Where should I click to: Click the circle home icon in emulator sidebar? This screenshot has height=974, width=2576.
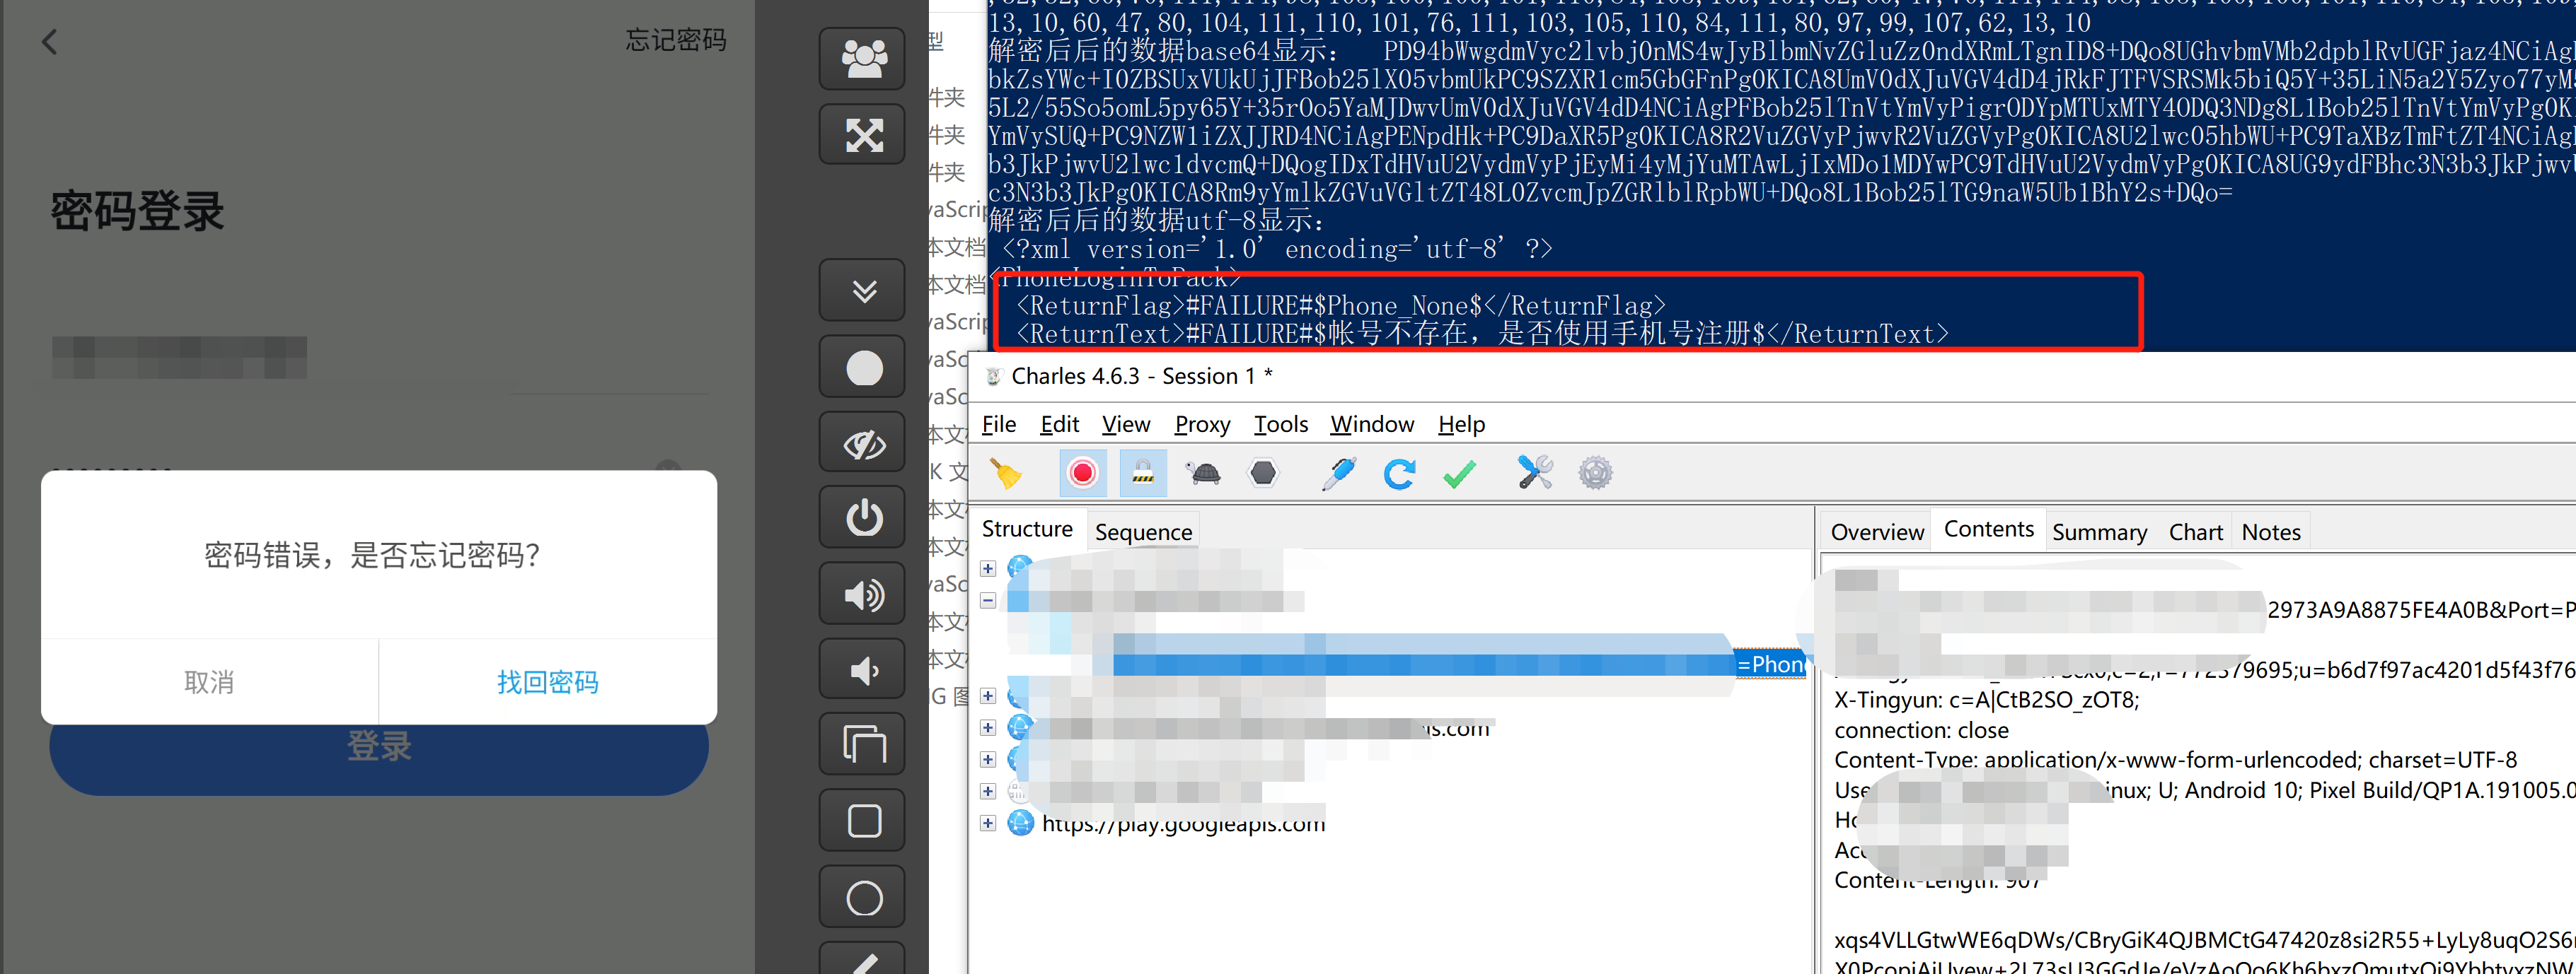pyautogui.click(x=862, y=897)
